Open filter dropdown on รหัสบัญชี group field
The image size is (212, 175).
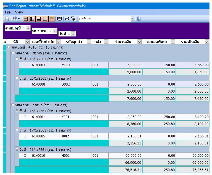click(28, 28)
